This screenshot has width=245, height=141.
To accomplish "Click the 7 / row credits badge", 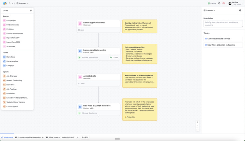I will pyautogui.click(x=113, y=57).
